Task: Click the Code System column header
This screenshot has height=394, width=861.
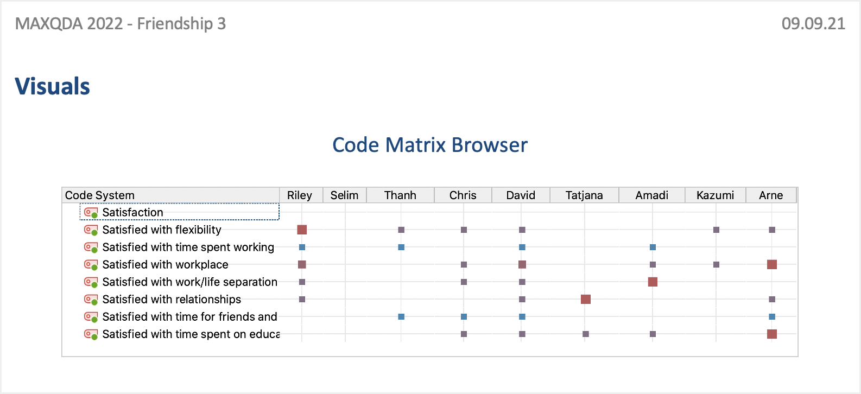Action: coord(171,195)
